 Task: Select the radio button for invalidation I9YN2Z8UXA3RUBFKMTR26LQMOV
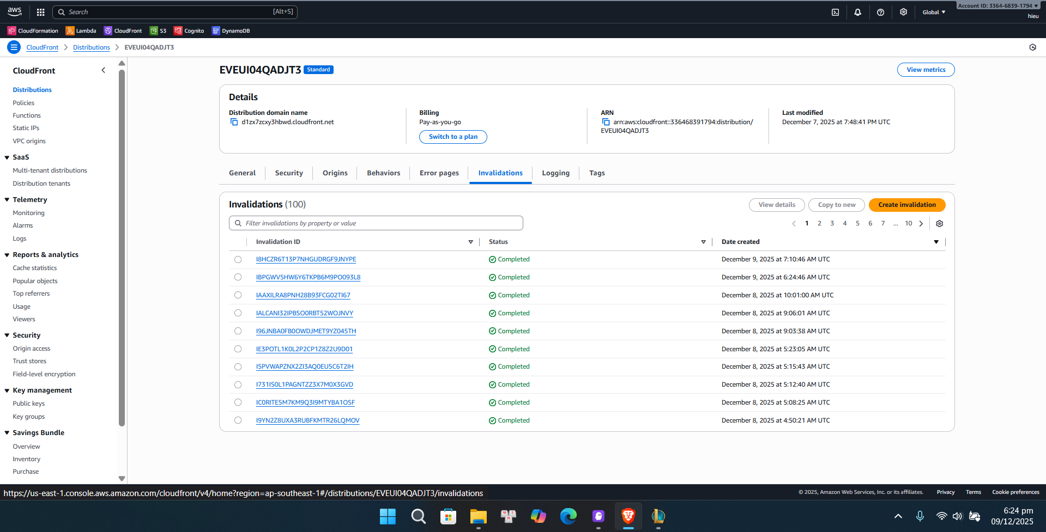coord(238,420)
